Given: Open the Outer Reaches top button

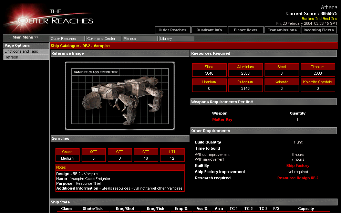Looking at the screenshot, I should click(173, 30).
